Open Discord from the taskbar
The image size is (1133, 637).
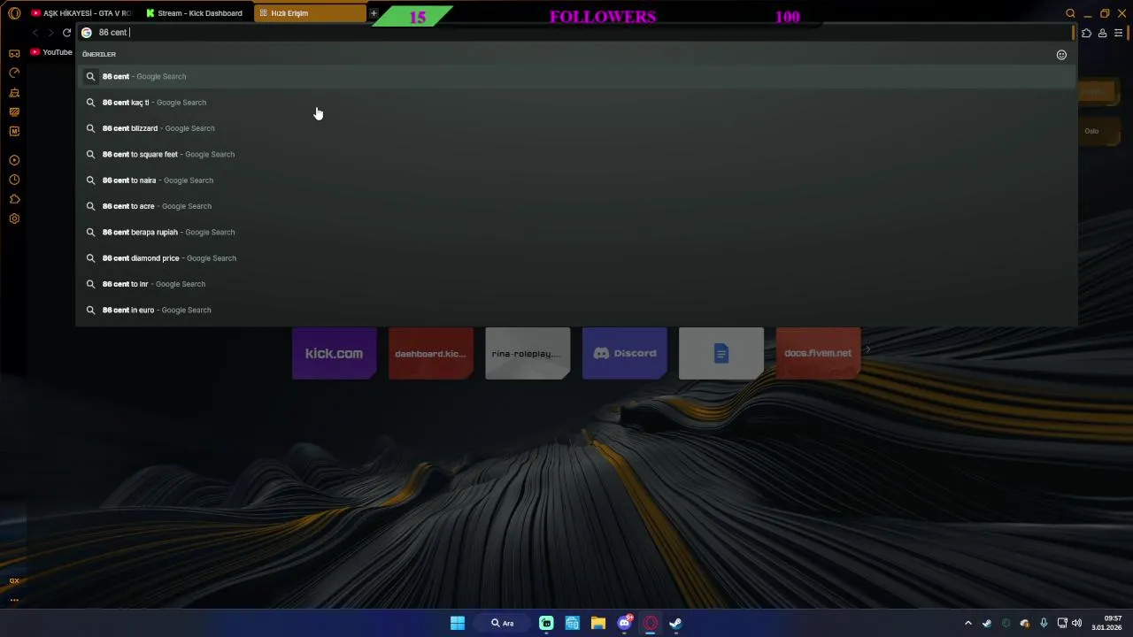click(x=625, y=623)
